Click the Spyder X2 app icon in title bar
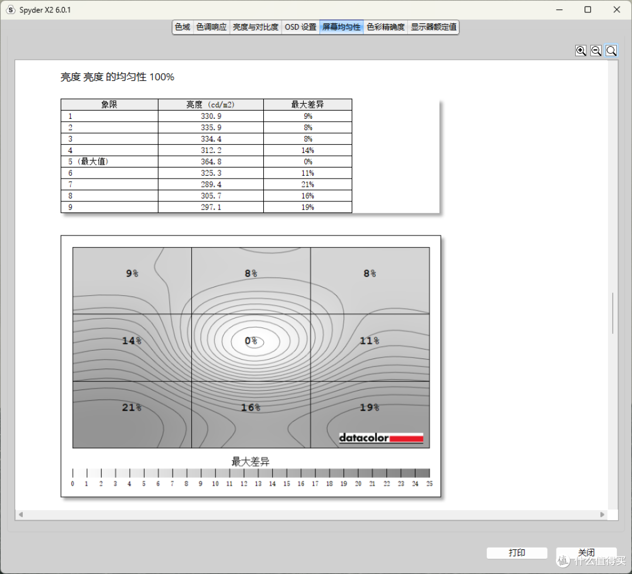Screen dimensions: 632x574 point(11,10)
